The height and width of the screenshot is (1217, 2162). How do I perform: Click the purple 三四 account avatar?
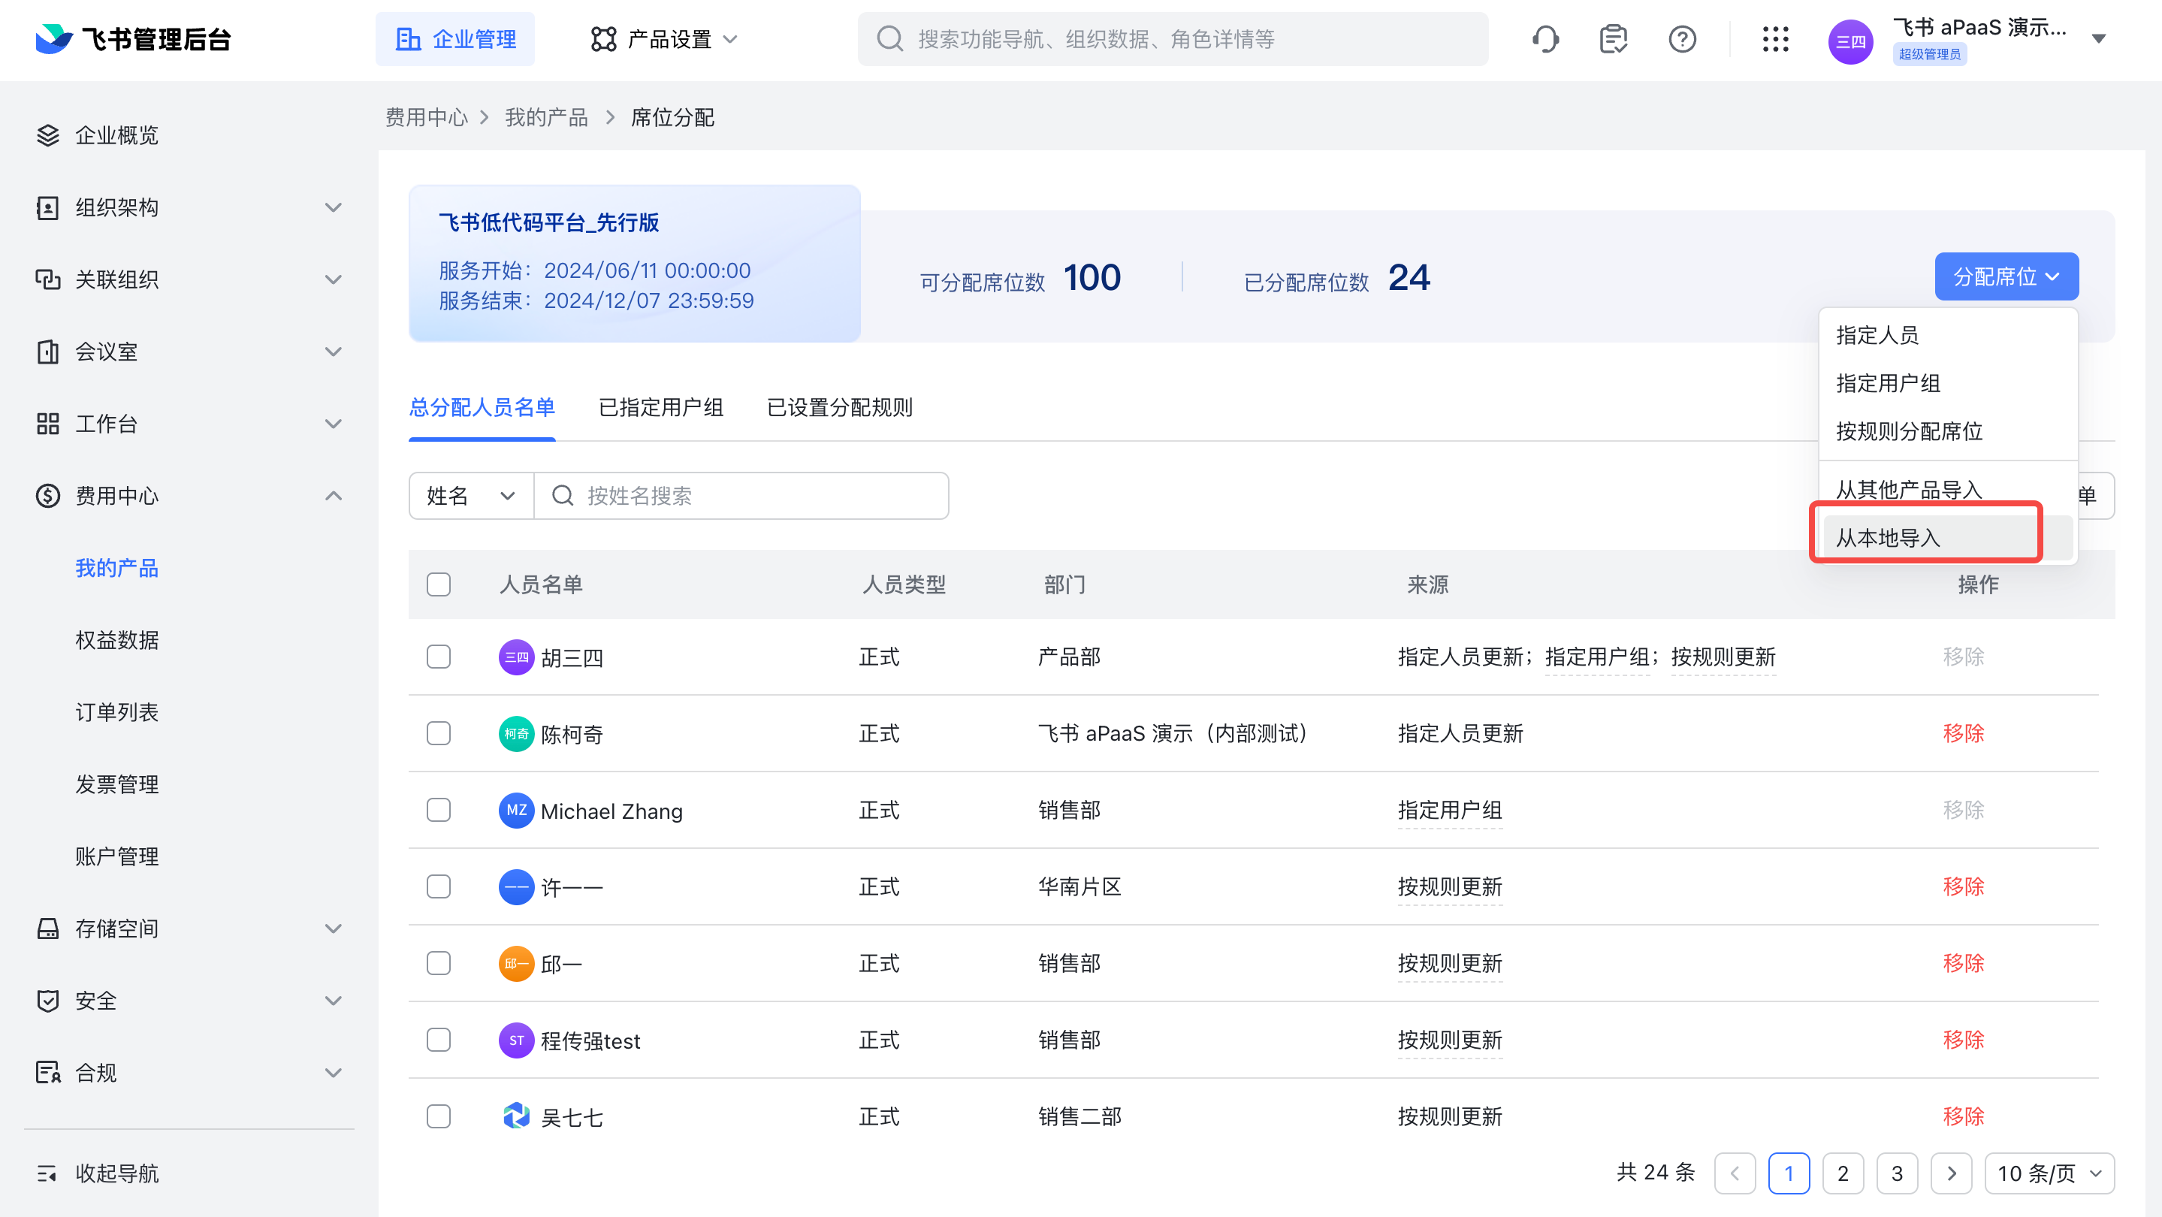pos(1849,41)
